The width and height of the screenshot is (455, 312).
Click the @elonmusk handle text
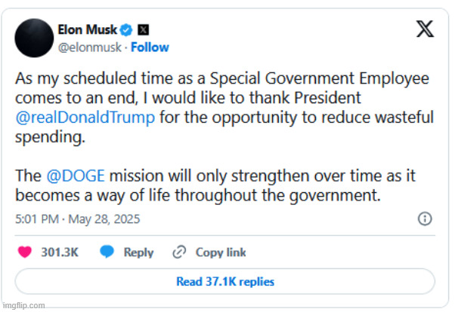tap(90, 47)
